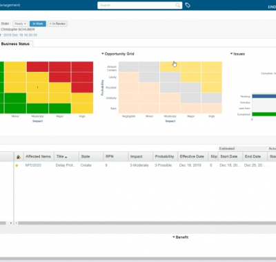Screen dimensions: 276x262
Task: Click the blue Pending bar in Issues chart
Action: (x=264, y=96)
